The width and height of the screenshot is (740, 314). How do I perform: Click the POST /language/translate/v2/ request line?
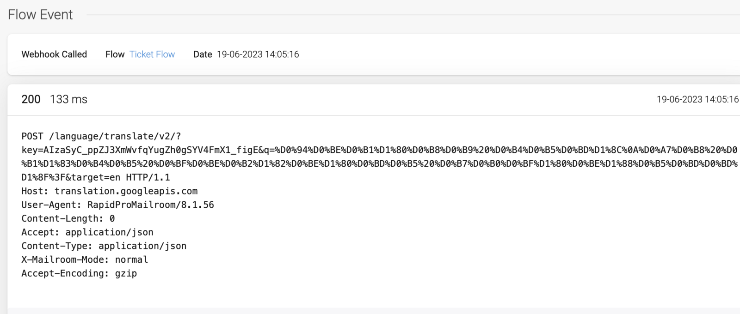[101, 136]
